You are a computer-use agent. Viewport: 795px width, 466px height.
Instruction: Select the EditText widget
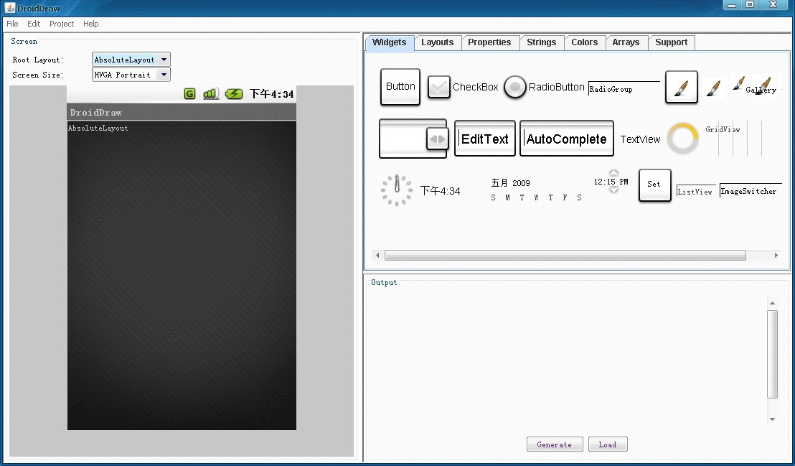coord(484,139)
